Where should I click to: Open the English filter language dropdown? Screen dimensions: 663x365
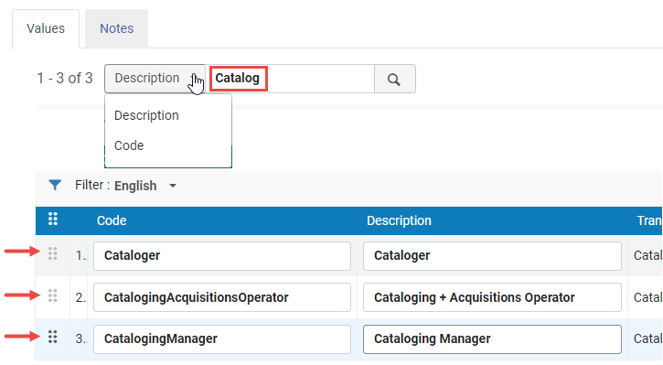(145, 186)
